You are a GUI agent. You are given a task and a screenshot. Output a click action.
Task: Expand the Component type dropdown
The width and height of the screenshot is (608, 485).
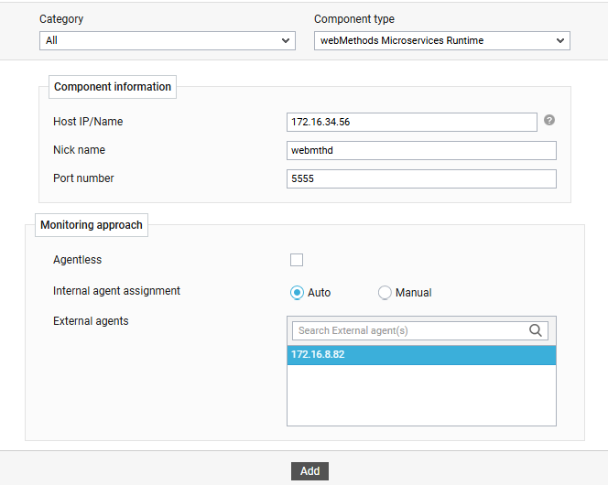coord(441,40)
